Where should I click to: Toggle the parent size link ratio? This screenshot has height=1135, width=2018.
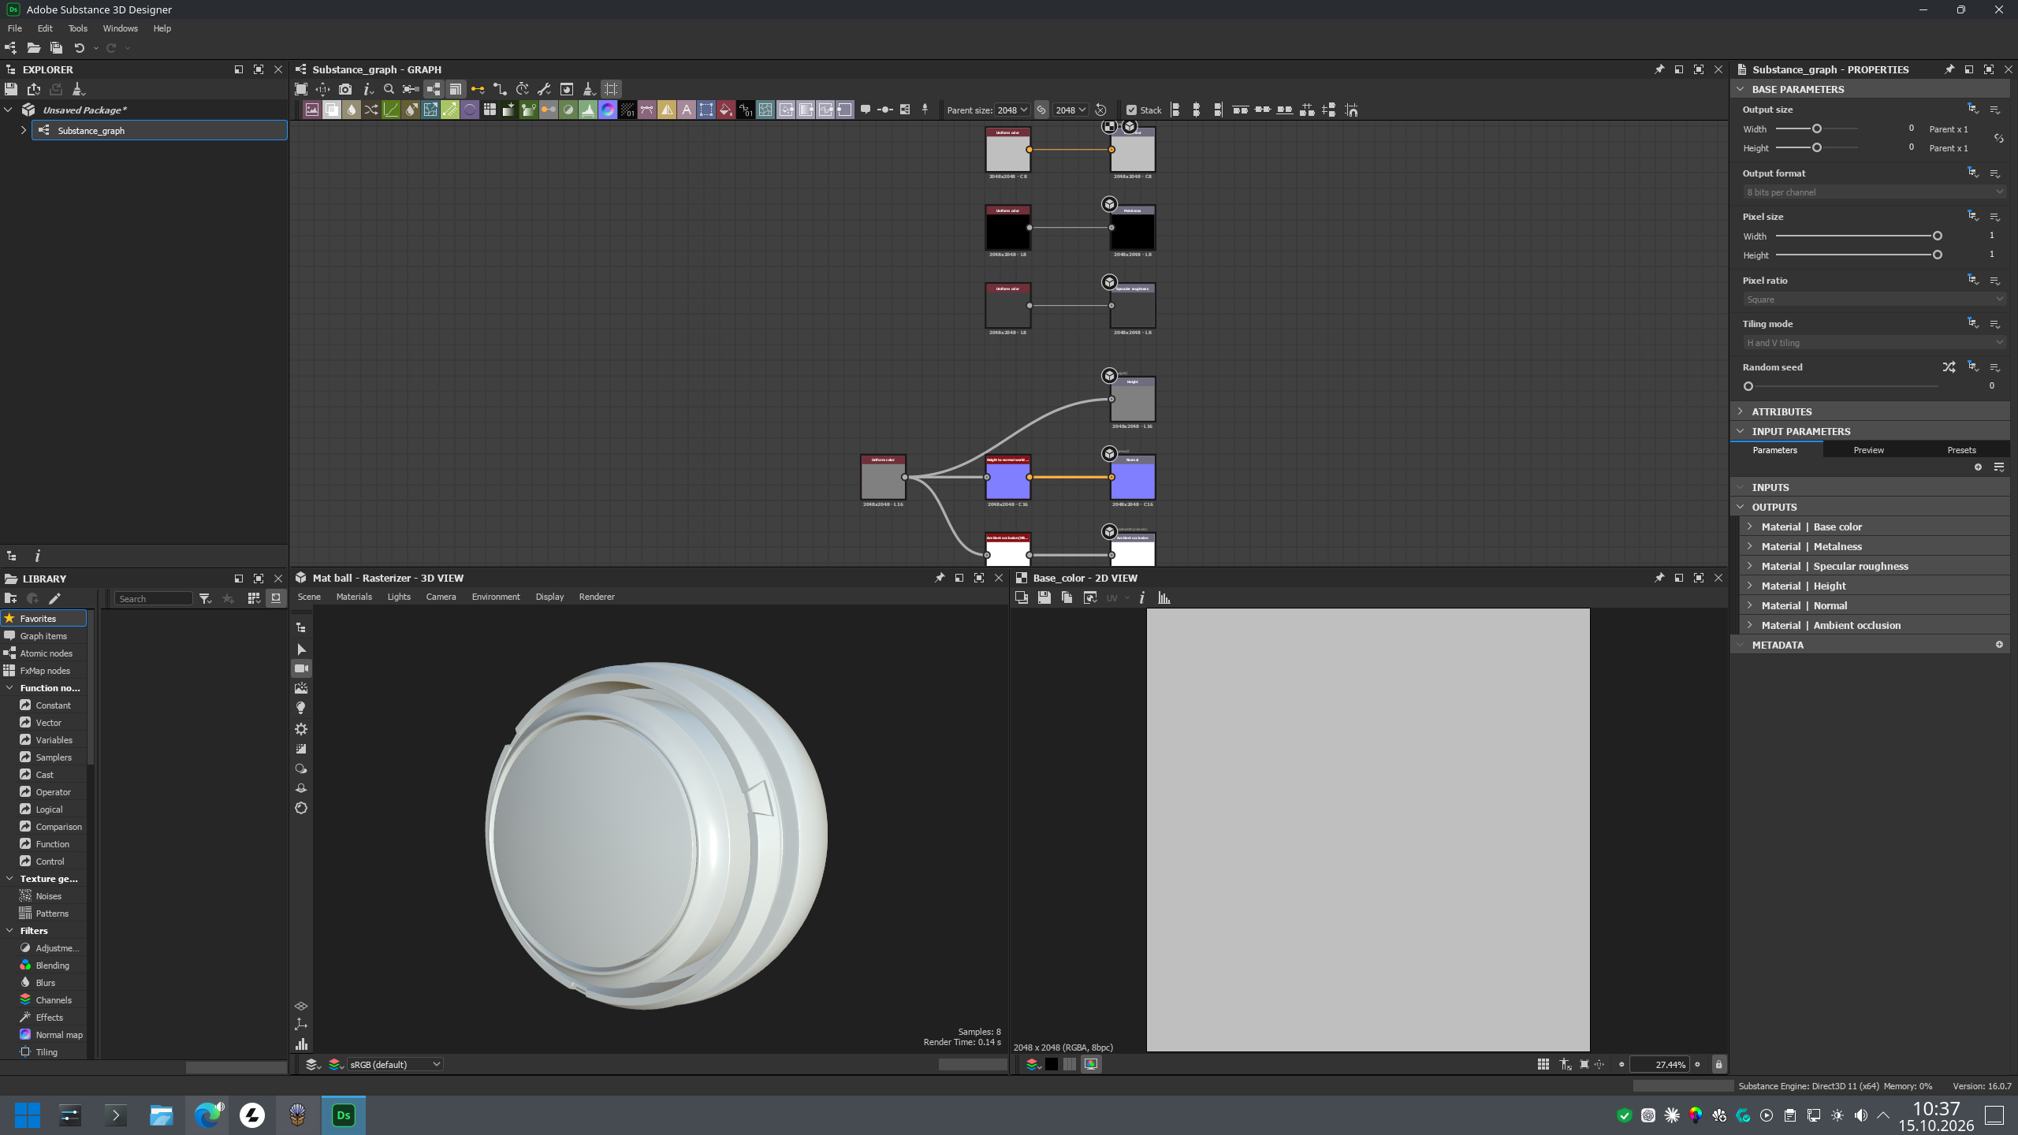(x=1041, y=110)
